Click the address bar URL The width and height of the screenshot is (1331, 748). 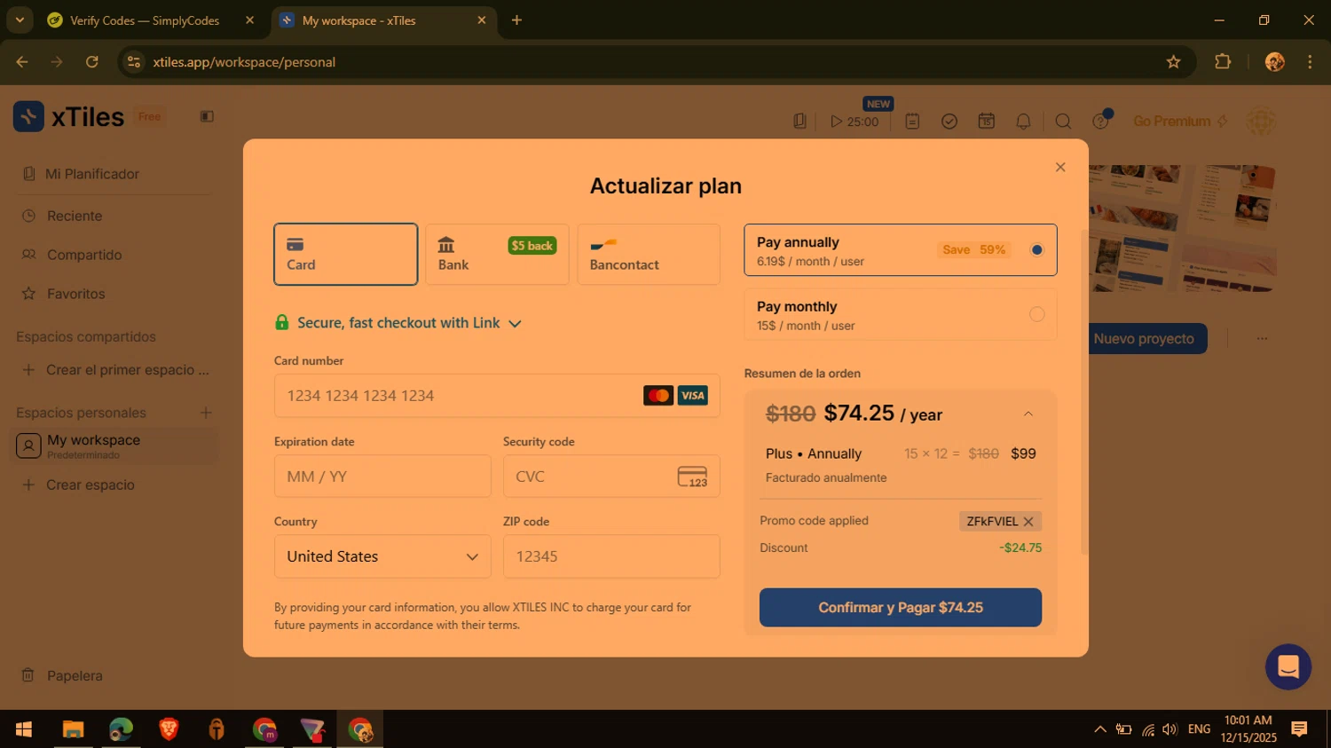[x=244, y=62]
